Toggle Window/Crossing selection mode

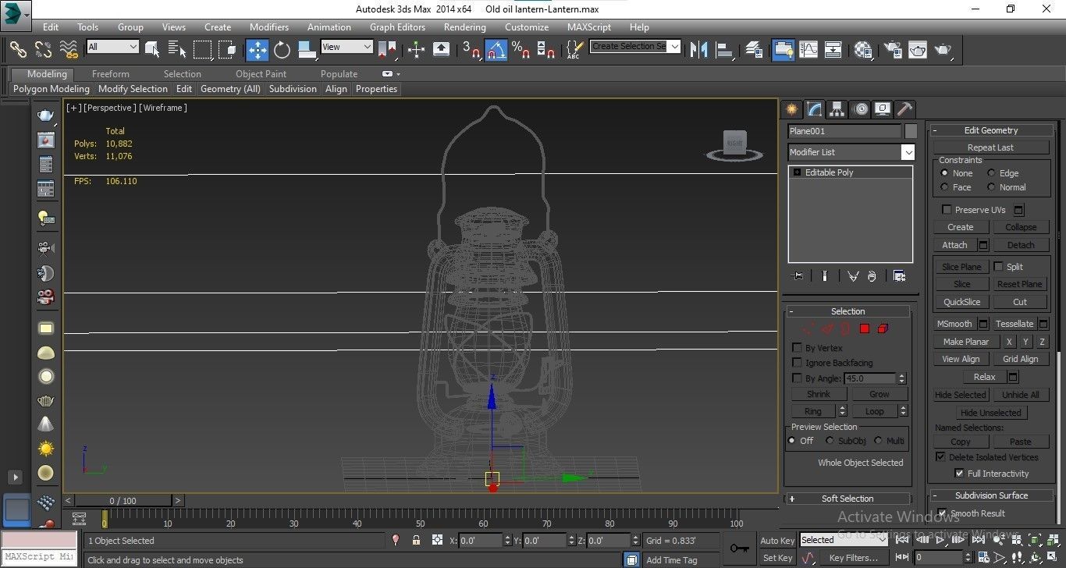[227, 49]
